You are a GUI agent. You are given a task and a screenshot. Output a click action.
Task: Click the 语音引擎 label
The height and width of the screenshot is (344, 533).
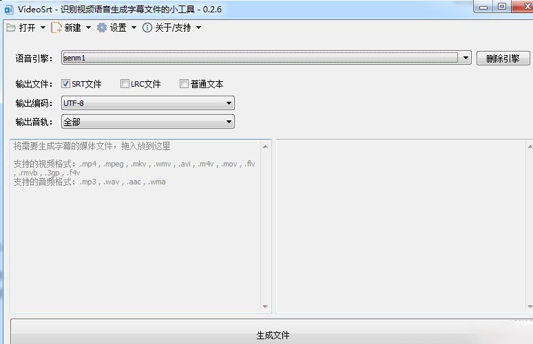pos(34,58)
